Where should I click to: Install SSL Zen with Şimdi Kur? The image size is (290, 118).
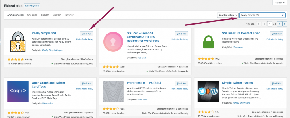point(182,34)
